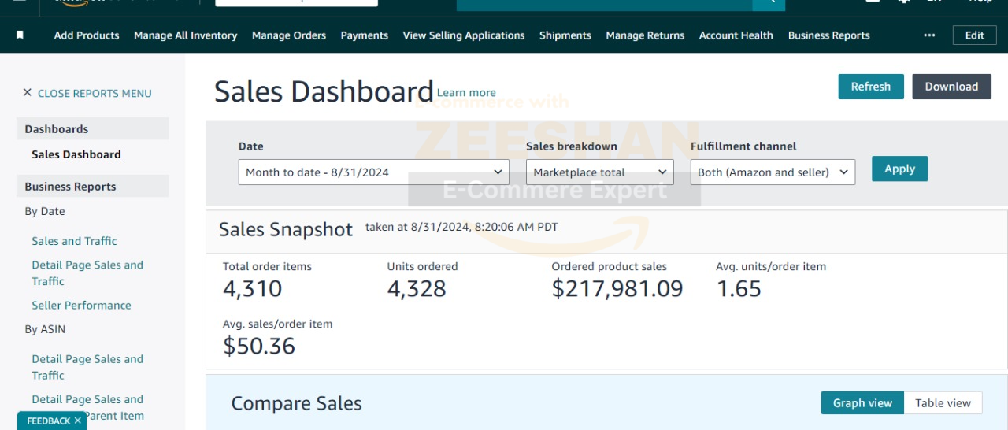The image size is (1008, 430).
Task: Open the three-dot more options menu
Action: 929,35
